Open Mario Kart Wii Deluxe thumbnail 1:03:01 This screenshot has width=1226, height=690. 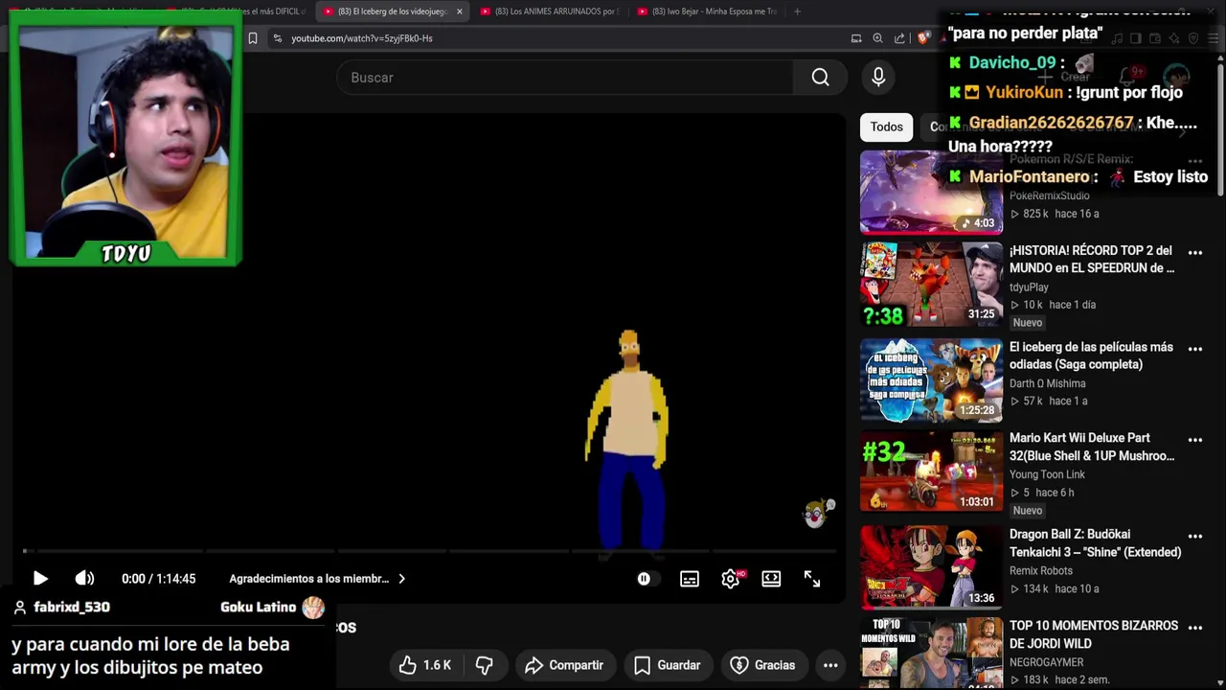coord(931,471)
